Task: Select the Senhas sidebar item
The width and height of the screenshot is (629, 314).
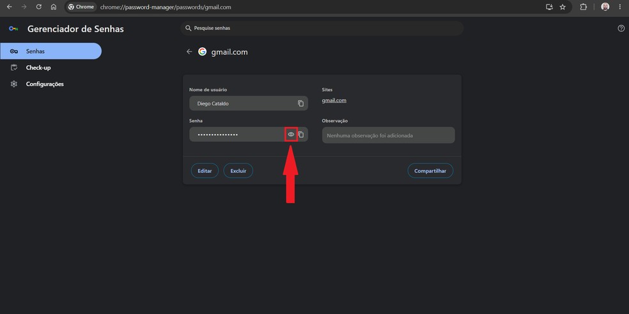Action: [x=50, y=51]
